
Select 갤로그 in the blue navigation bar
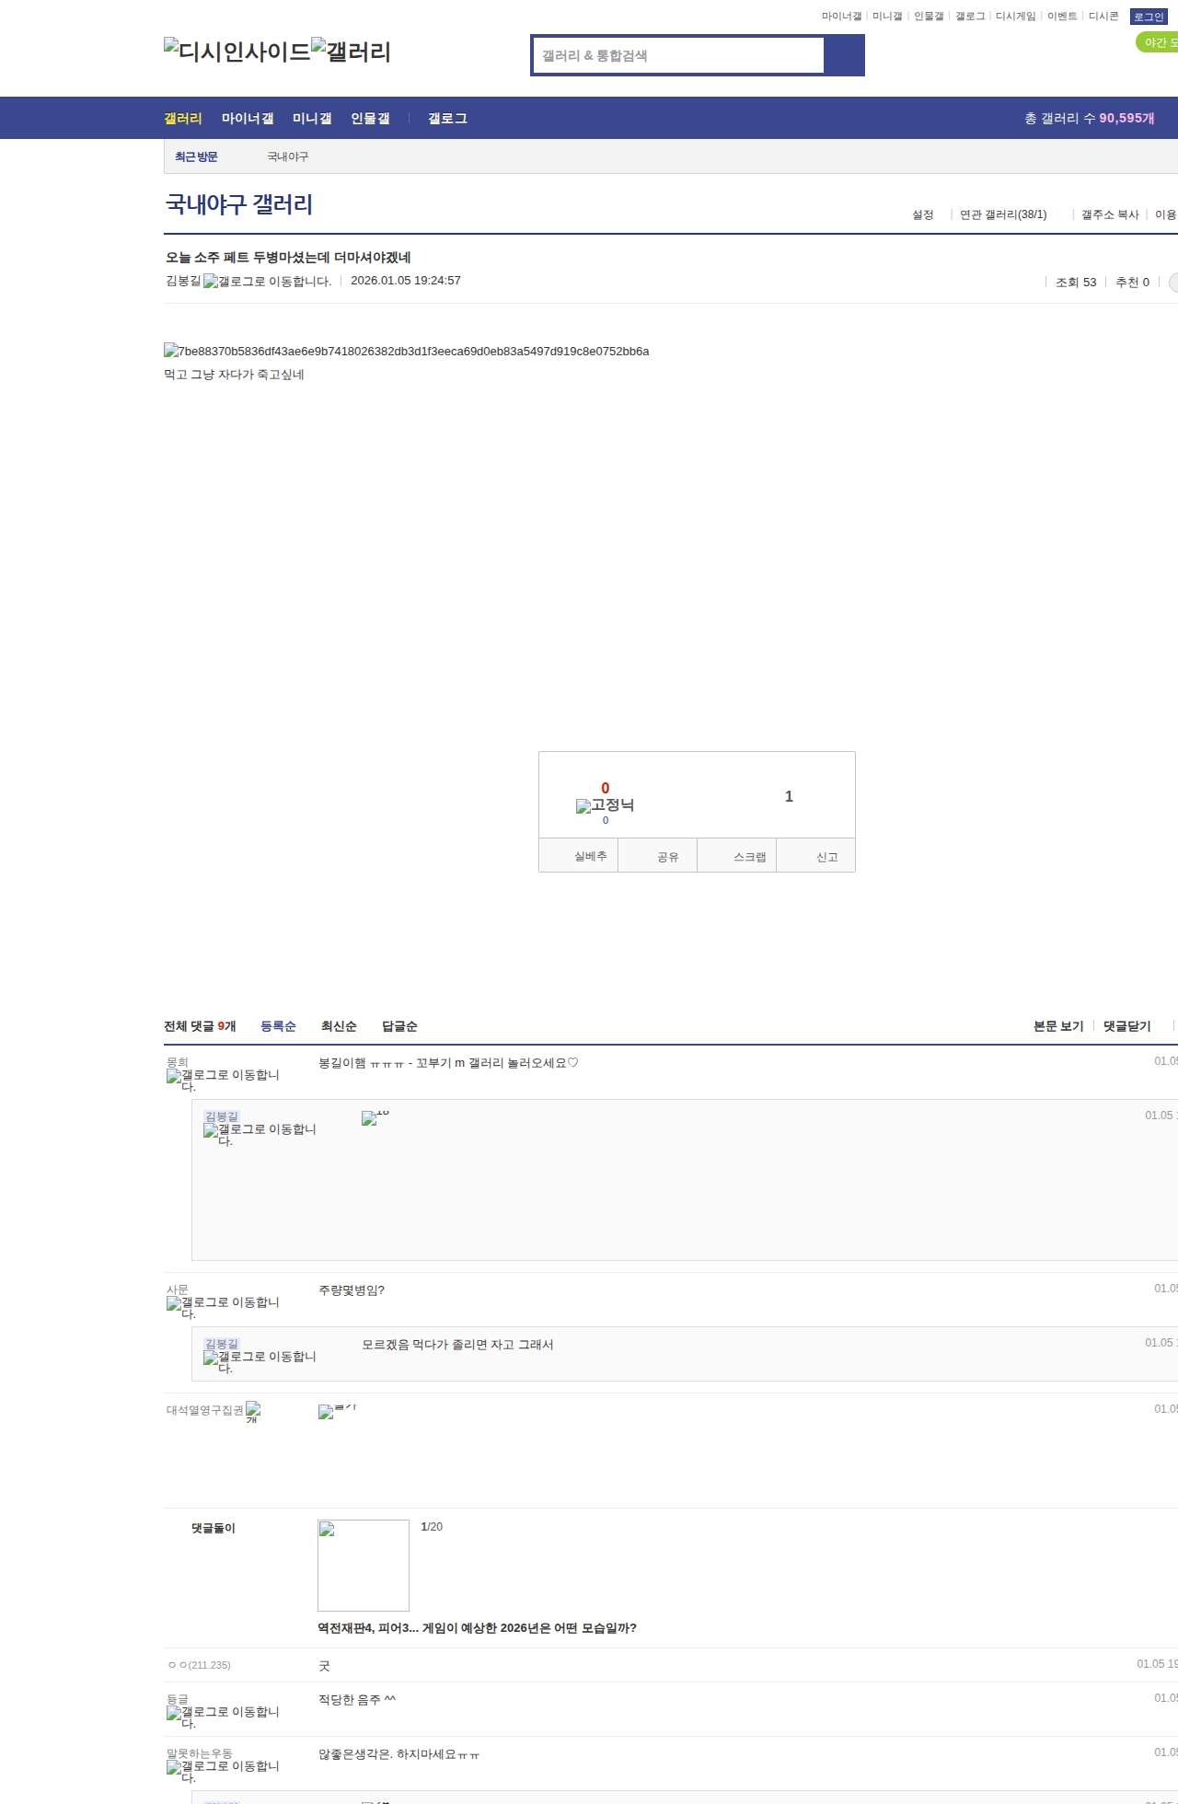447,119
